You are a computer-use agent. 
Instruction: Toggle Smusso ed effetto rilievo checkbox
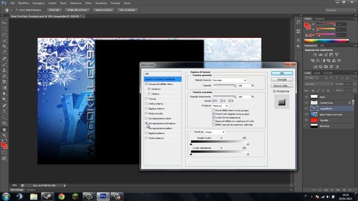tap(147, 84)
